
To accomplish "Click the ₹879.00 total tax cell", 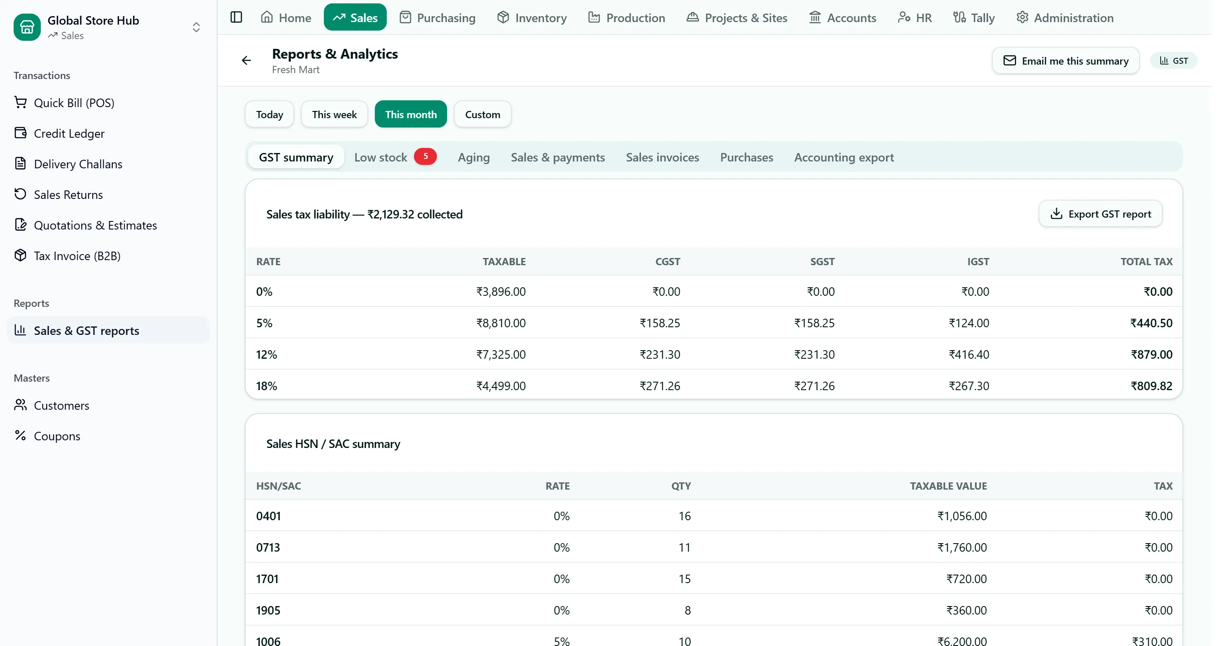I will [1151, 355].
